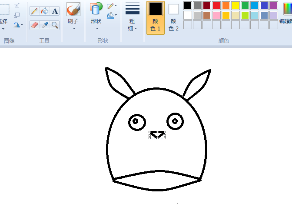Screen dimensions: 292x204
Task: Select the Magnifier tool
Action: (55, 25)
